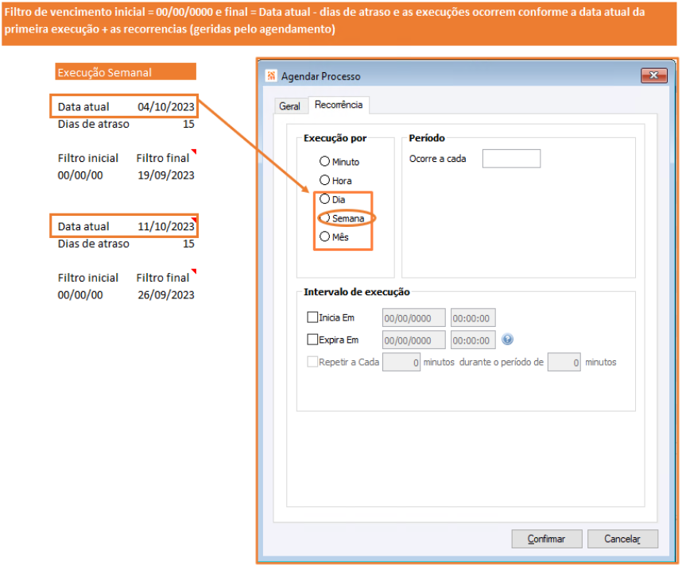This screenshot has height=569, width=682.
Task: Click the Confirmar button
Action: click(548, 540)
